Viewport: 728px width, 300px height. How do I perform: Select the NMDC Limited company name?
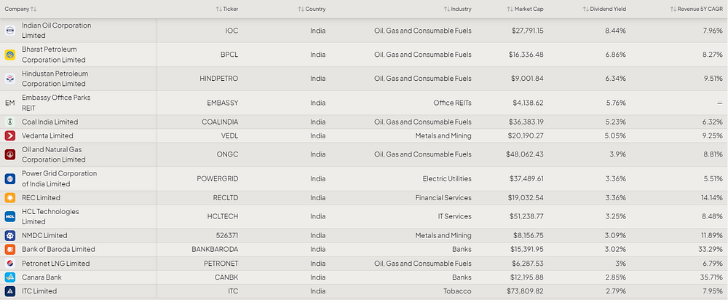pos(44,235)
